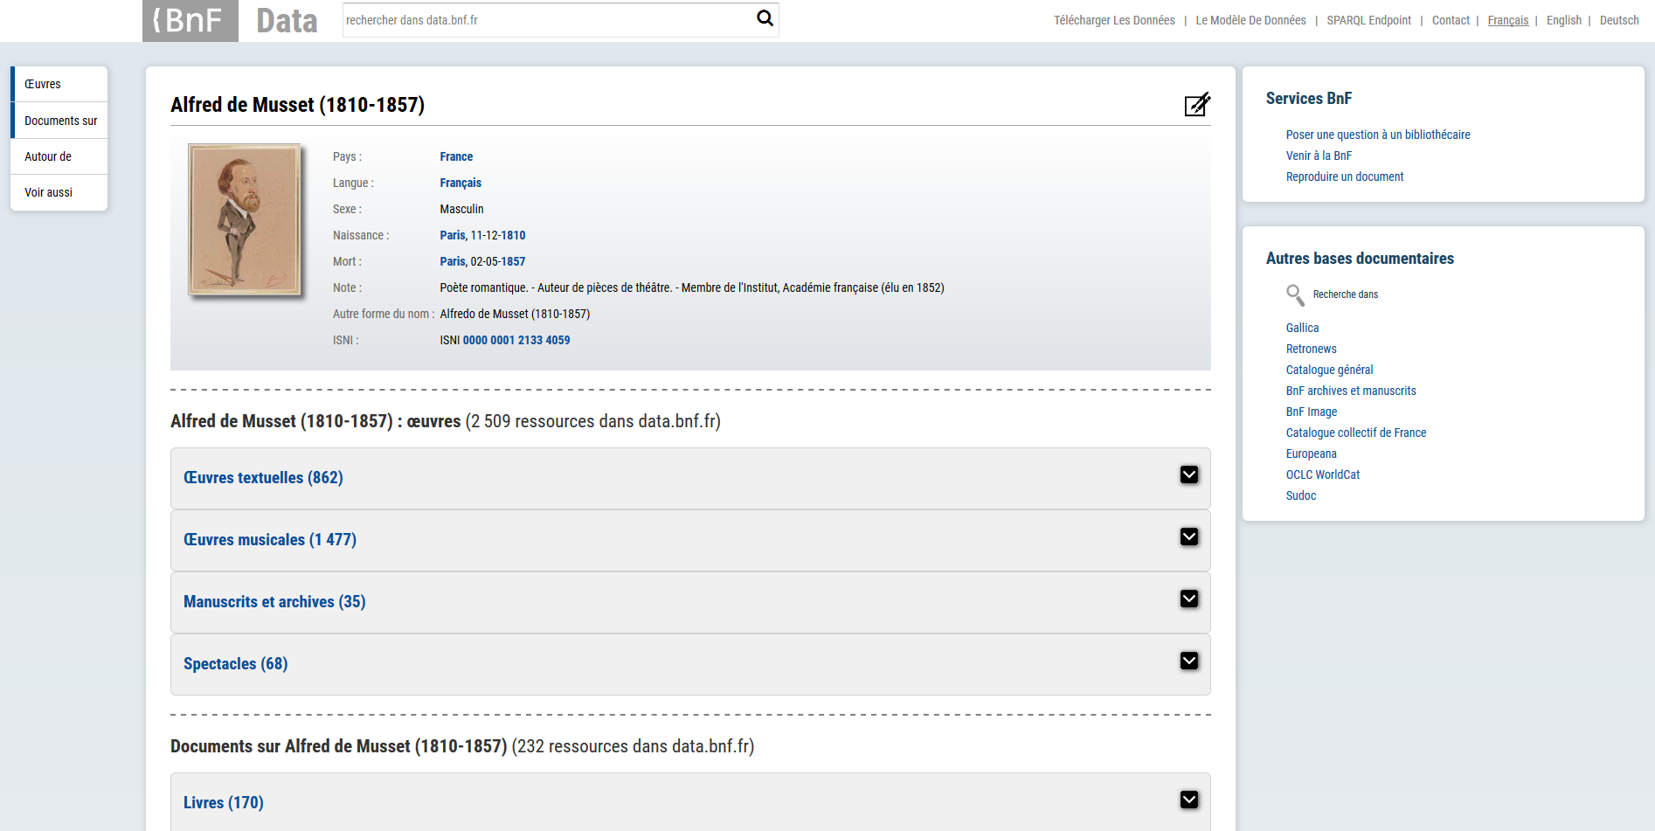Open the Œuvres sidebar tab

43,85
